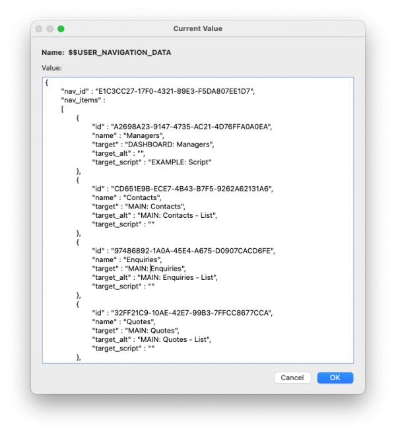The width and height of the screenshot is (396, 435).
Task: Click the name "Enquiries" line
Action: (x=127, y=260)
